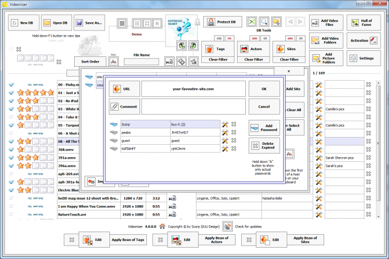This screenshot has height=259, width=389.
Task: Toggle checkmark for NatureTouch.avi row
Action: tap(11, 215)
